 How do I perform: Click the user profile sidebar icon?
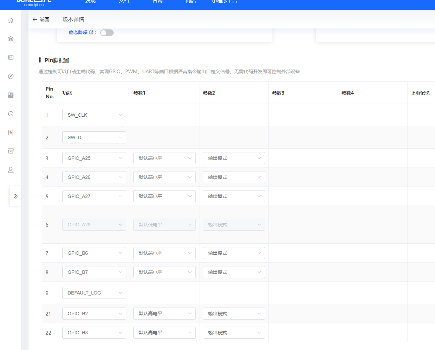pyautogui.click(x=11, y=170)
